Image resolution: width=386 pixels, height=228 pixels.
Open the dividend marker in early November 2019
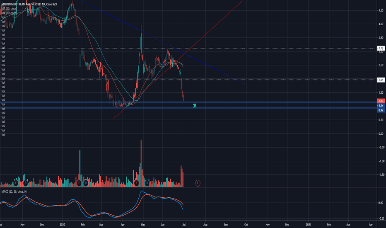[25, 183]
